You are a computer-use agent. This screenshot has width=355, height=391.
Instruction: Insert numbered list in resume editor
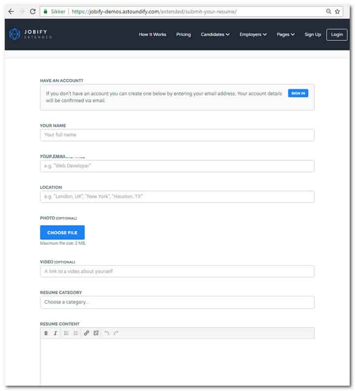tap(76, 333)
